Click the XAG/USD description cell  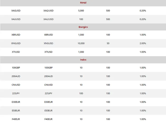(48, 11)
